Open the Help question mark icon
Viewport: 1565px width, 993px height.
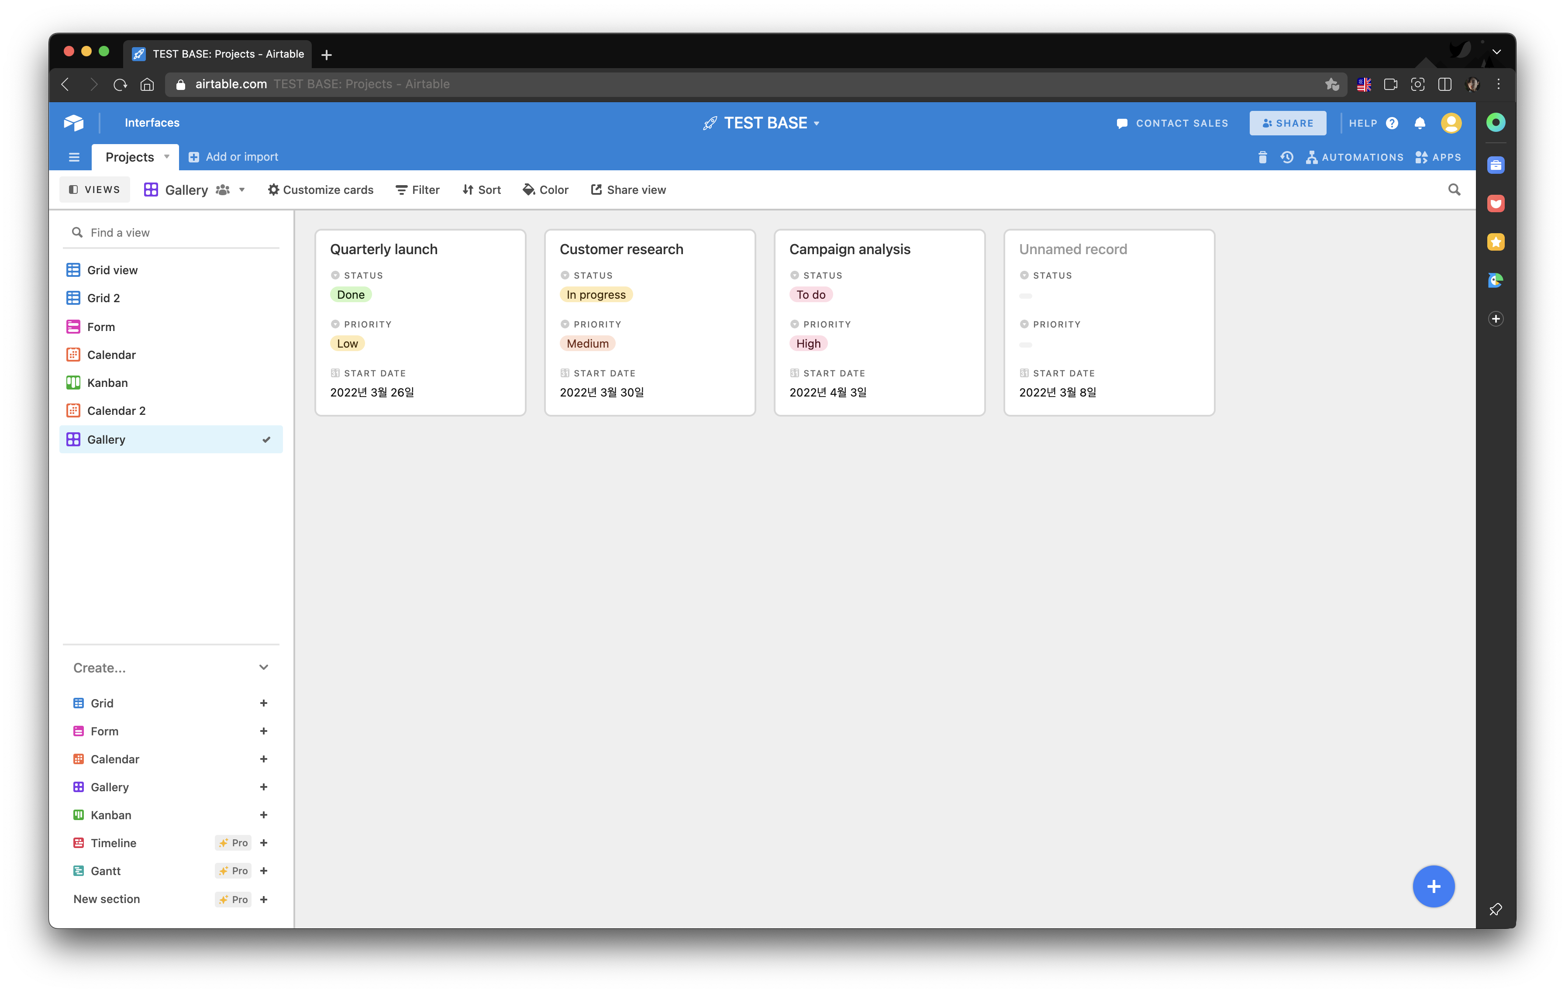1392,124
